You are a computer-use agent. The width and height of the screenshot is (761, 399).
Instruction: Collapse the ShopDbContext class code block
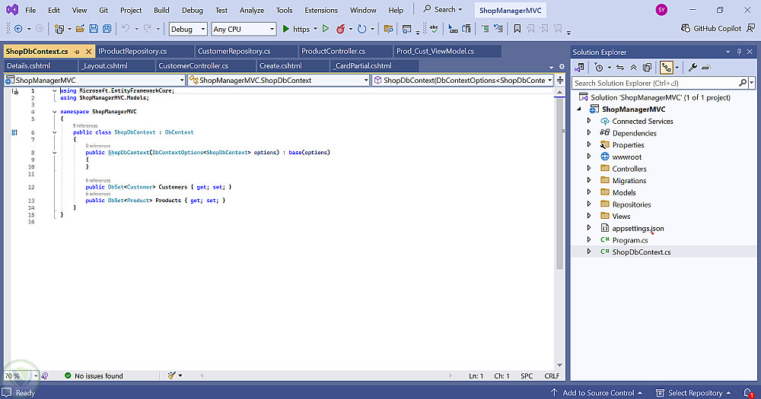54,132
